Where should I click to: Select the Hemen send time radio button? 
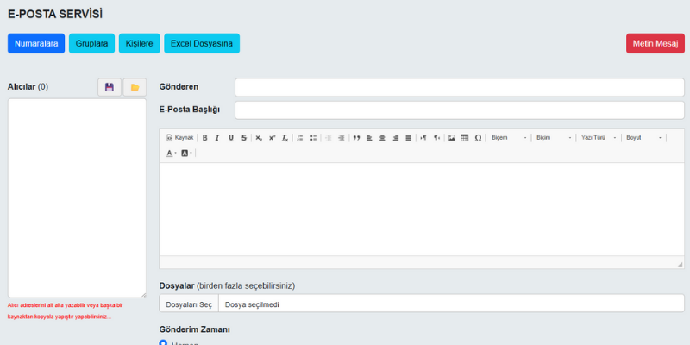(164, 343)
